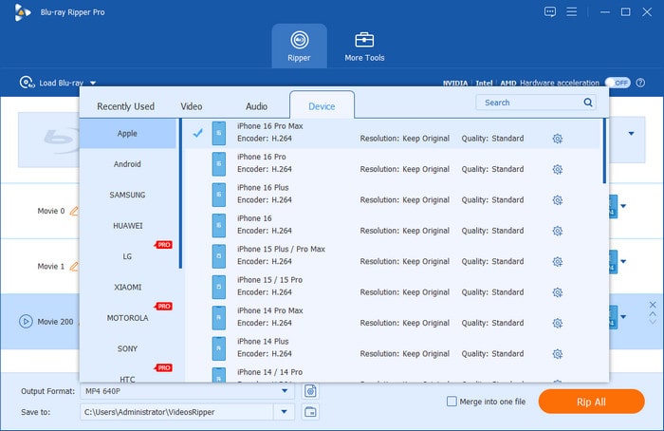The image size is (664, 431).
Task: Check the Merge into one file box
Action: 452,402
